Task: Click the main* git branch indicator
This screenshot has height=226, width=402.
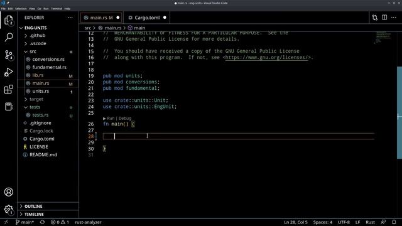Action: point(24,222)
